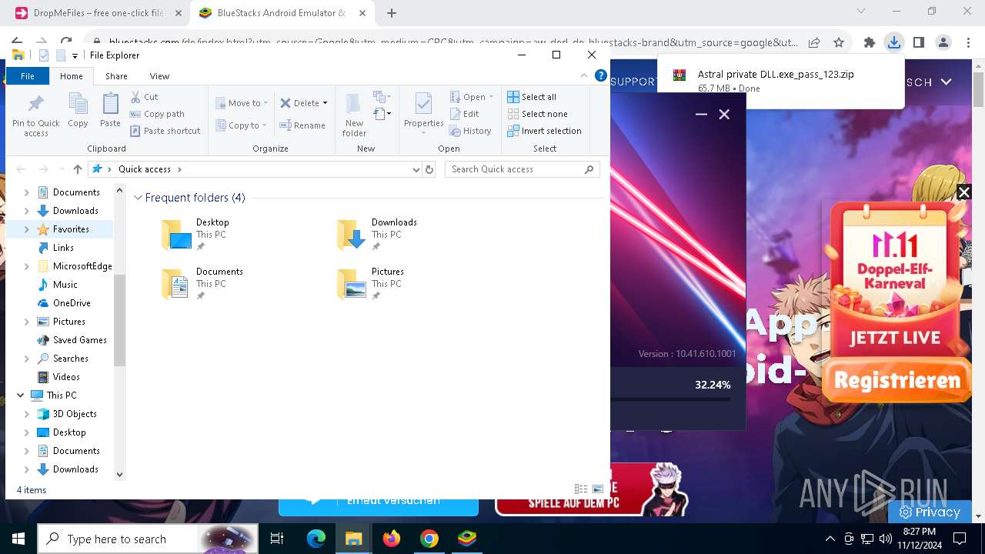The image size is (985, 554).
Task: Open Microsoft Edge from the taskbar
Action: (316, 539)
